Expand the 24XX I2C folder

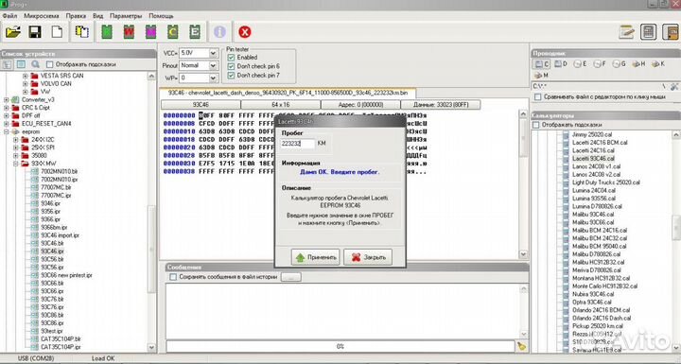tap(16, 140)
